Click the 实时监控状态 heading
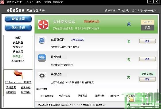This screenshot has width=161, height=109. 64,22
